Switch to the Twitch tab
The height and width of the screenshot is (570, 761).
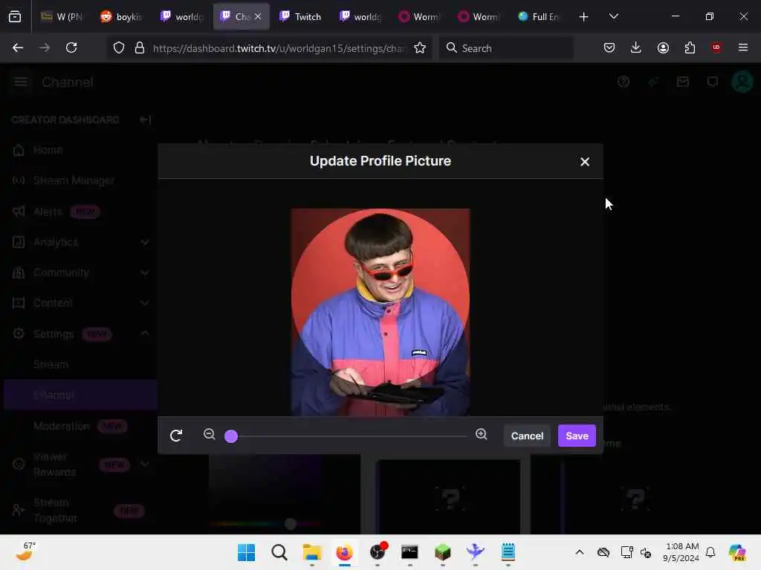point(300,16)
